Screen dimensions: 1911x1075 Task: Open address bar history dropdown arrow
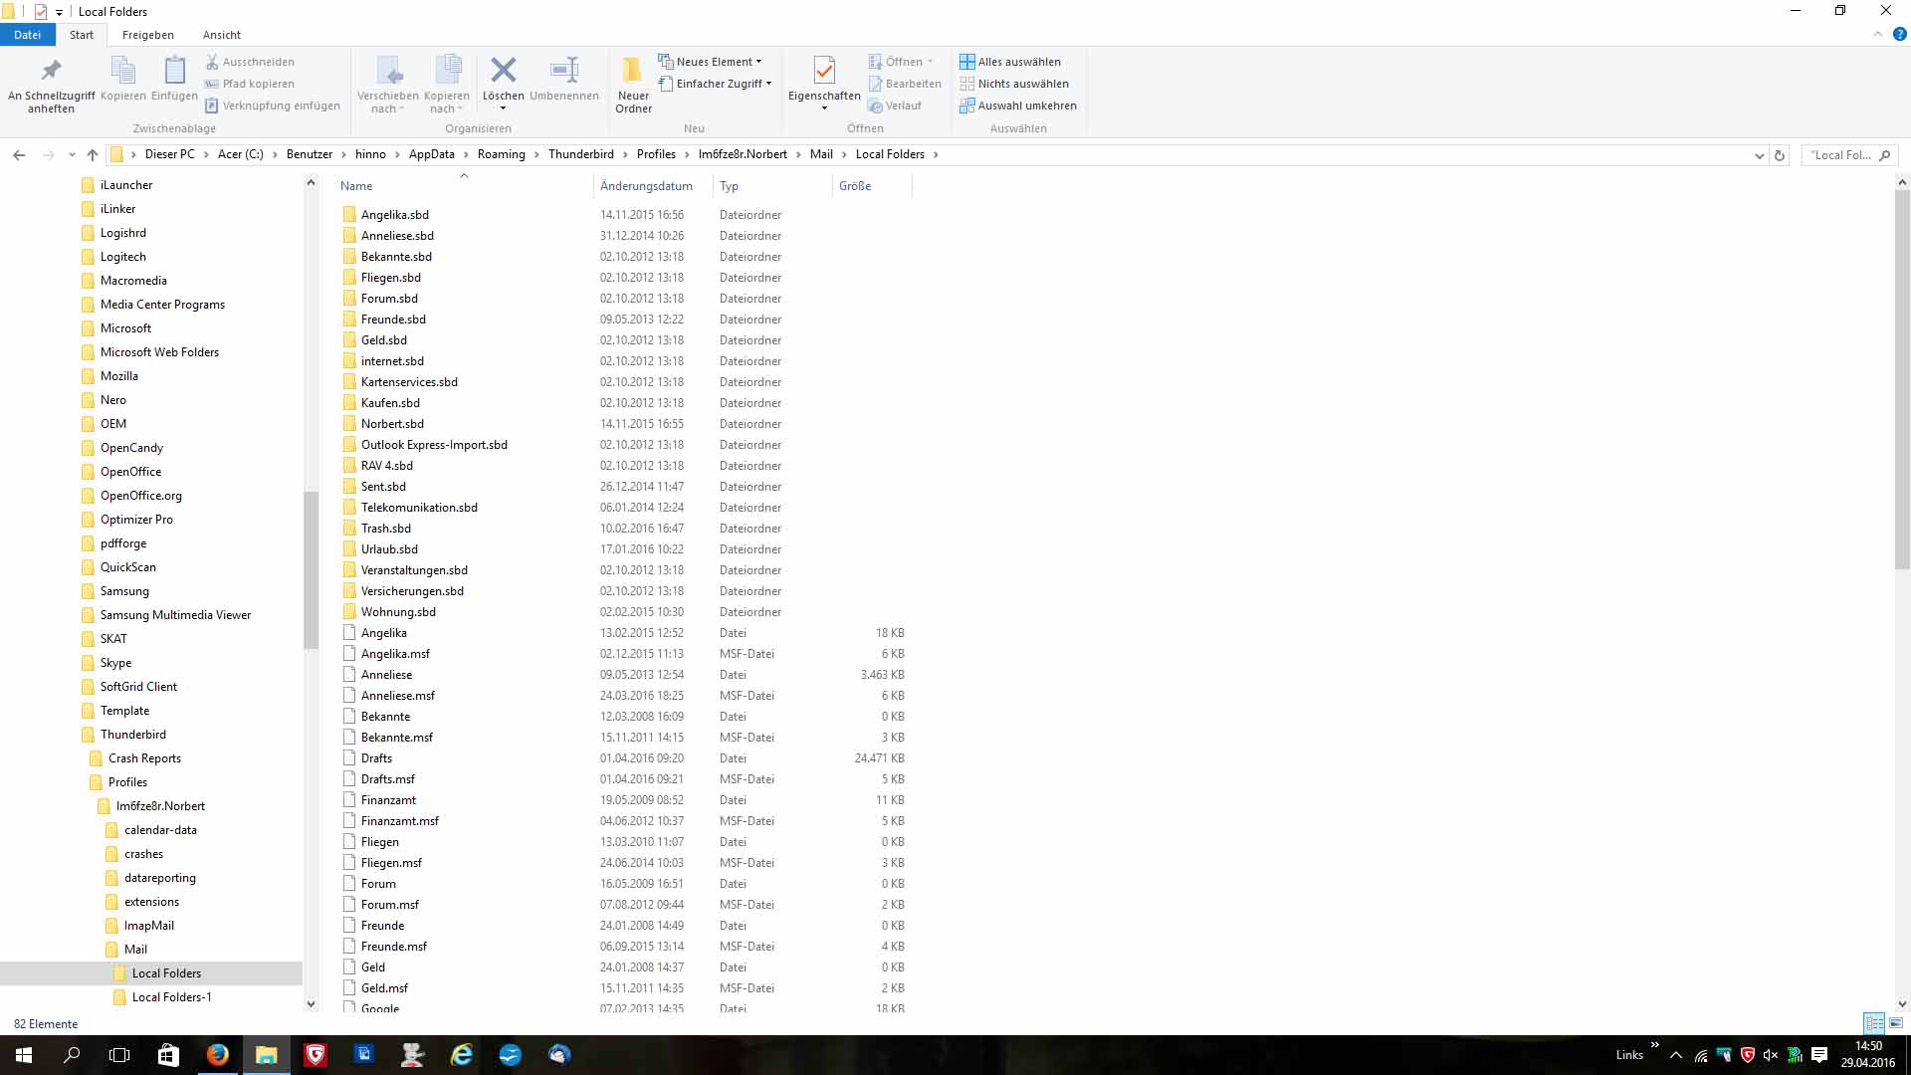1759,155
